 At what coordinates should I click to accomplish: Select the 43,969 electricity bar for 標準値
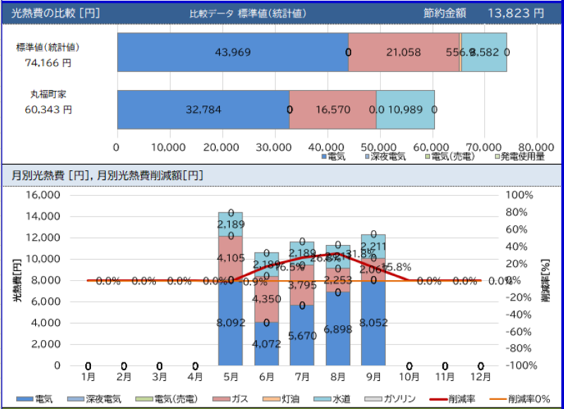point(232,52)
